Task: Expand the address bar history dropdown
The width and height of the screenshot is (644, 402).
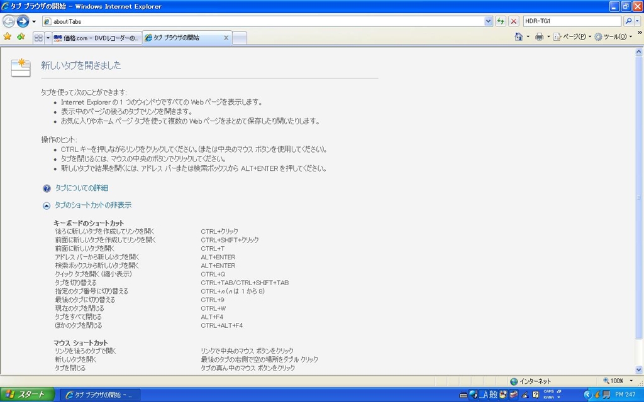Action: pos(488,21)
